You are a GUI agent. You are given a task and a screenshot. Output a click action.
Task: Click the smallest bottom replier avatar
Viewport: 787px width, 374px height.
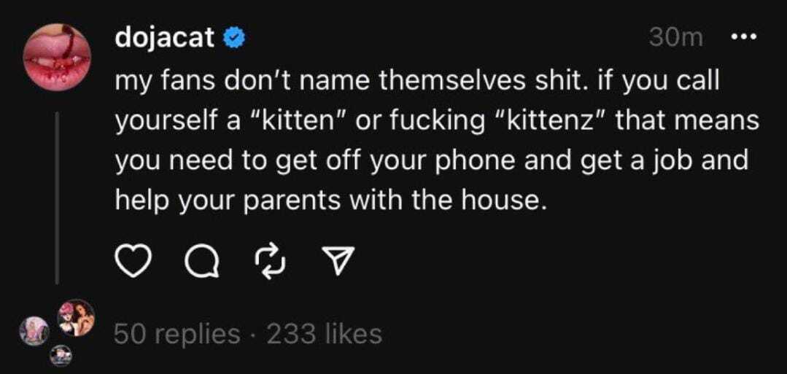pos(59,356)
